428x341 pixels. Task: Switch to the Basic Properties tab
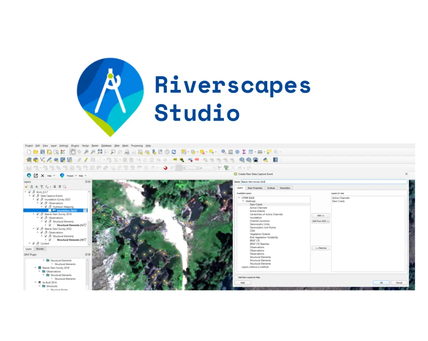point(255,188)
